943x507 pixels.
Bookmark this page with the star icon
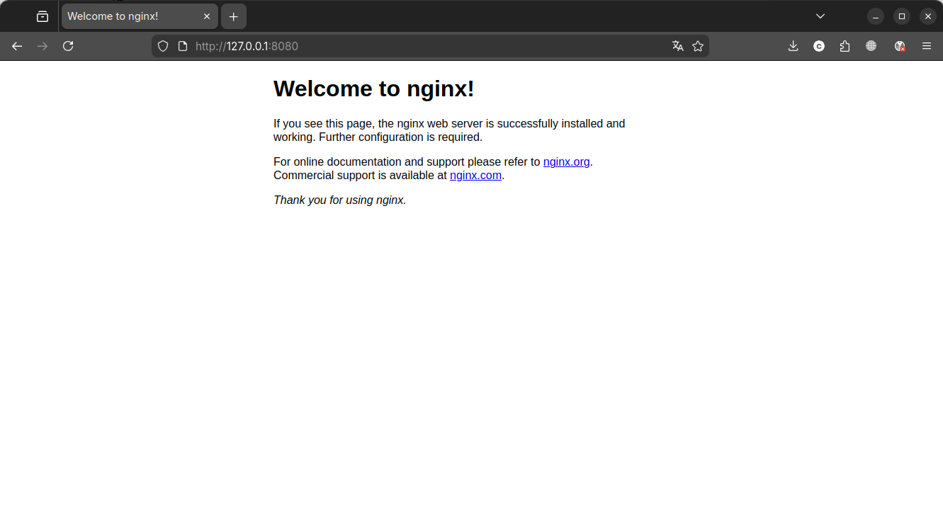[698, 46]
